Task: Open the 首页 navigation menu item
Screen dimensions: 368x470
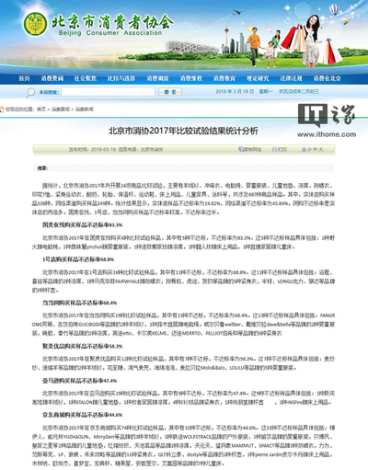Action: tap(24, 78)
